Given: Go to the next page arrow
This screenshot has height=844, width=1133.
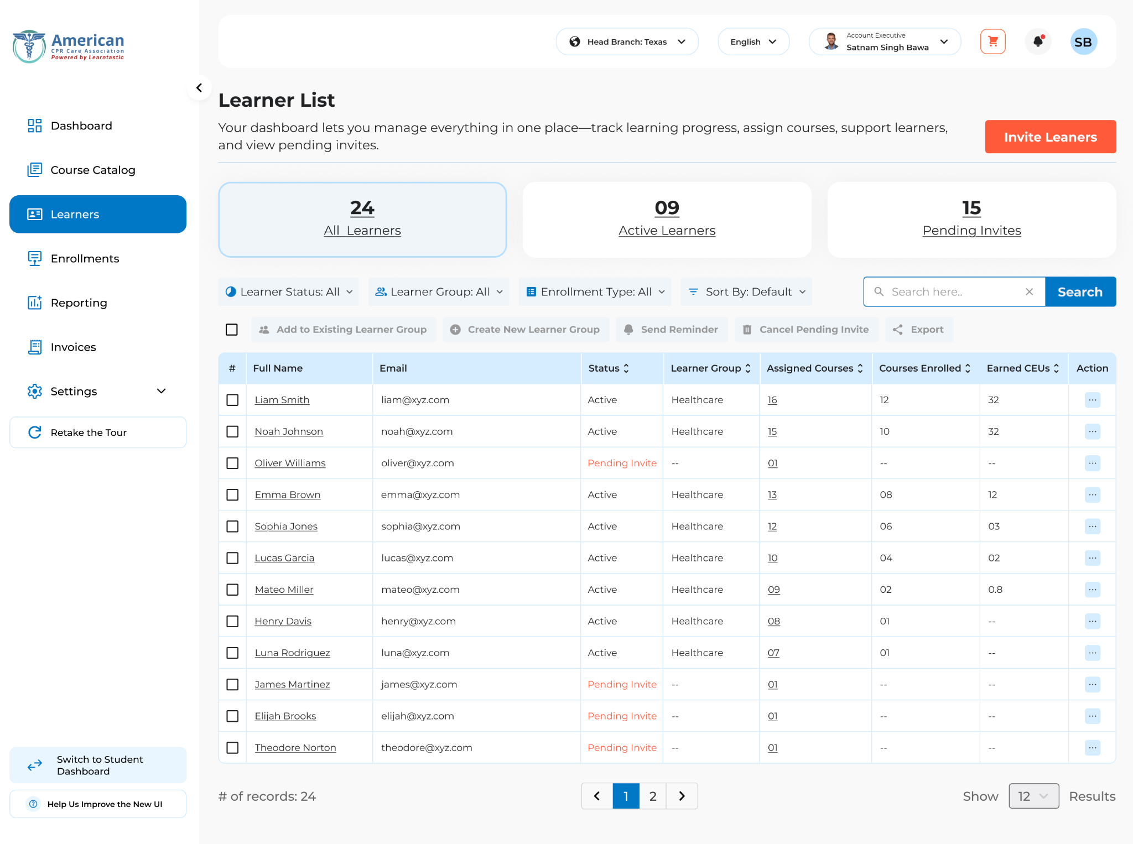Looking at the screenshot, I should 682,796.
